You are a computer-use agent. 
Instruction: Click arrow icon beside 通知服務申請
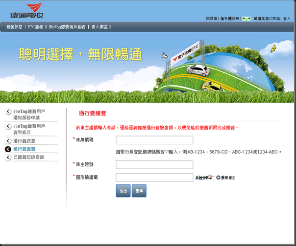pyautogui.click(x=8, y=112)
